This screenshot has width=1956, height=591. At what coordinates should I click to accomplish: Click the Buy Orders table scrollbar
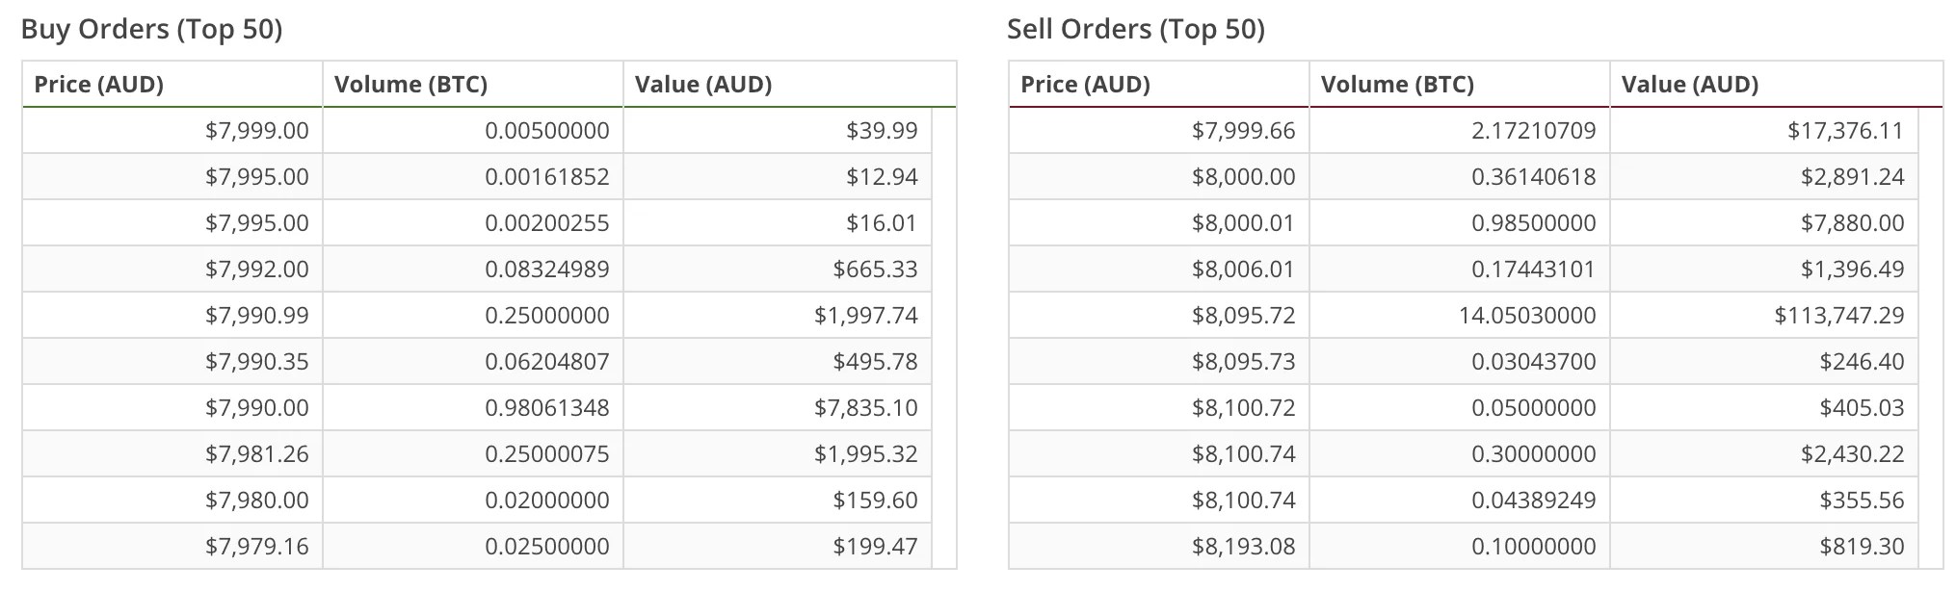click(943, 337)
